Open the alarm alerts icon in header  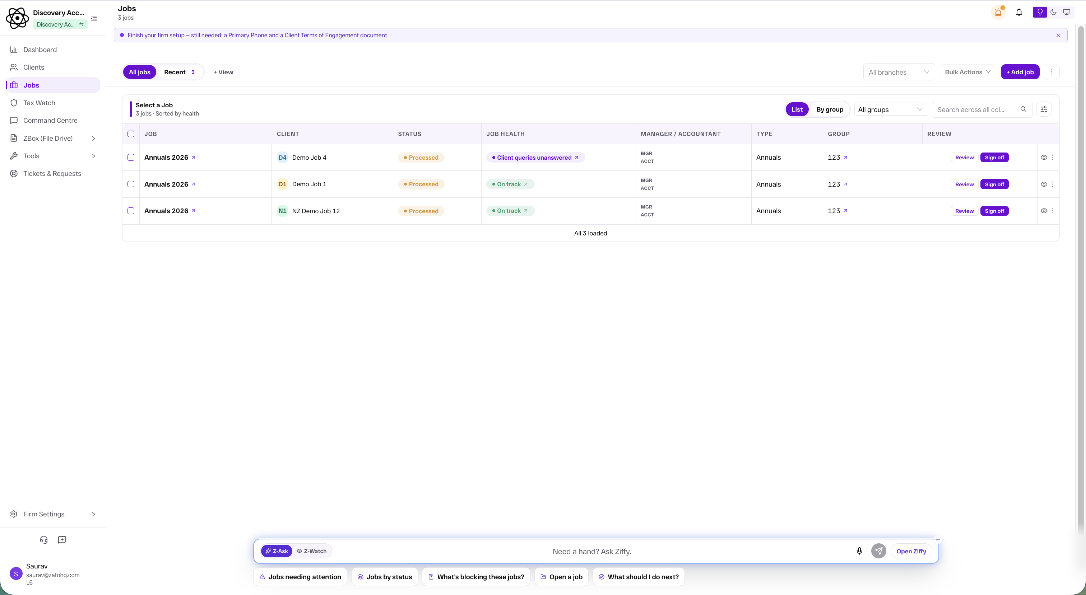[x=998, y=12]
